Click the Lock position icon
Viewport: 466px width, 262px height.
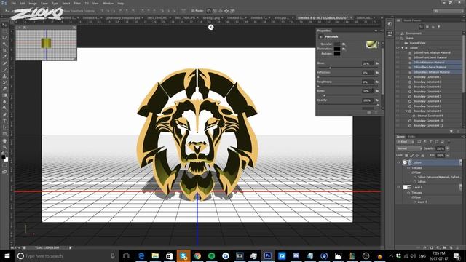click(417, 155)
